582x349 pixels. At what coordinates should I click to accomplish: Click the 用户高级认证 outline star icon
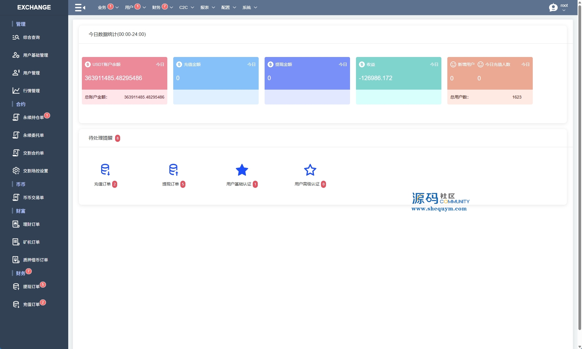point(310,170)
